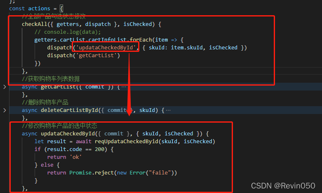Click the folded code ellipsis after getCartList
The image size is (322, 193).
[124, 87]
